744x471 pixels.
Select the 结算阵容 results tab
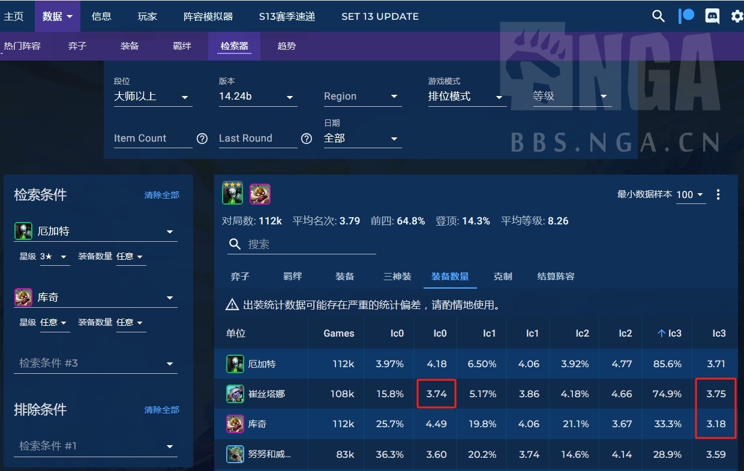pyautogui.click(x=556, y=277)
